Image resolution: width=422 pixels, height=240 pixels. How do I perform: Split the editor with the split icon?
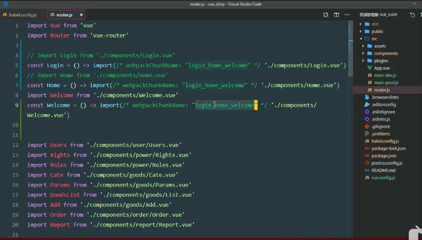[337, 15]
